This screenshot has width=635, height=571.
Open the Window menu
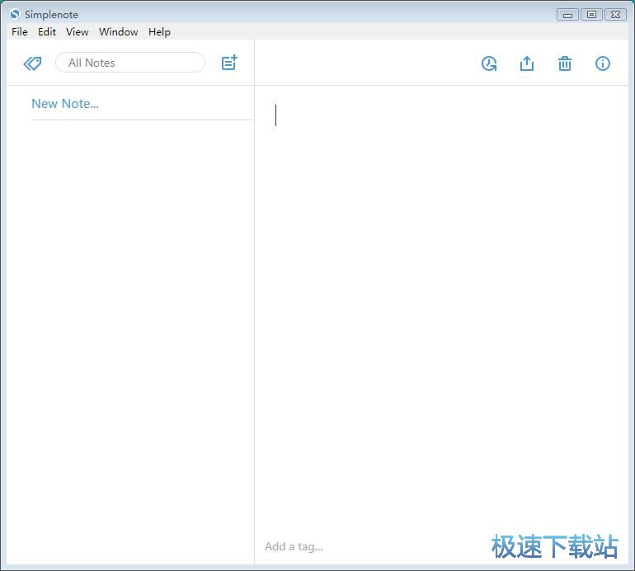(118, 32)
